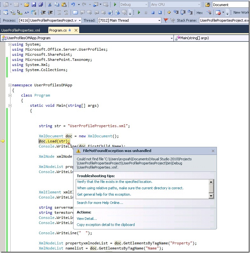
Task: Toggle Hex display in the debug toolbar
Action: point(199,13)
